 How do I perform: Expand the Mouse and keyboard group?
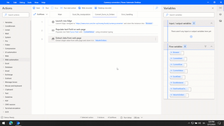[x=3, y=86]
